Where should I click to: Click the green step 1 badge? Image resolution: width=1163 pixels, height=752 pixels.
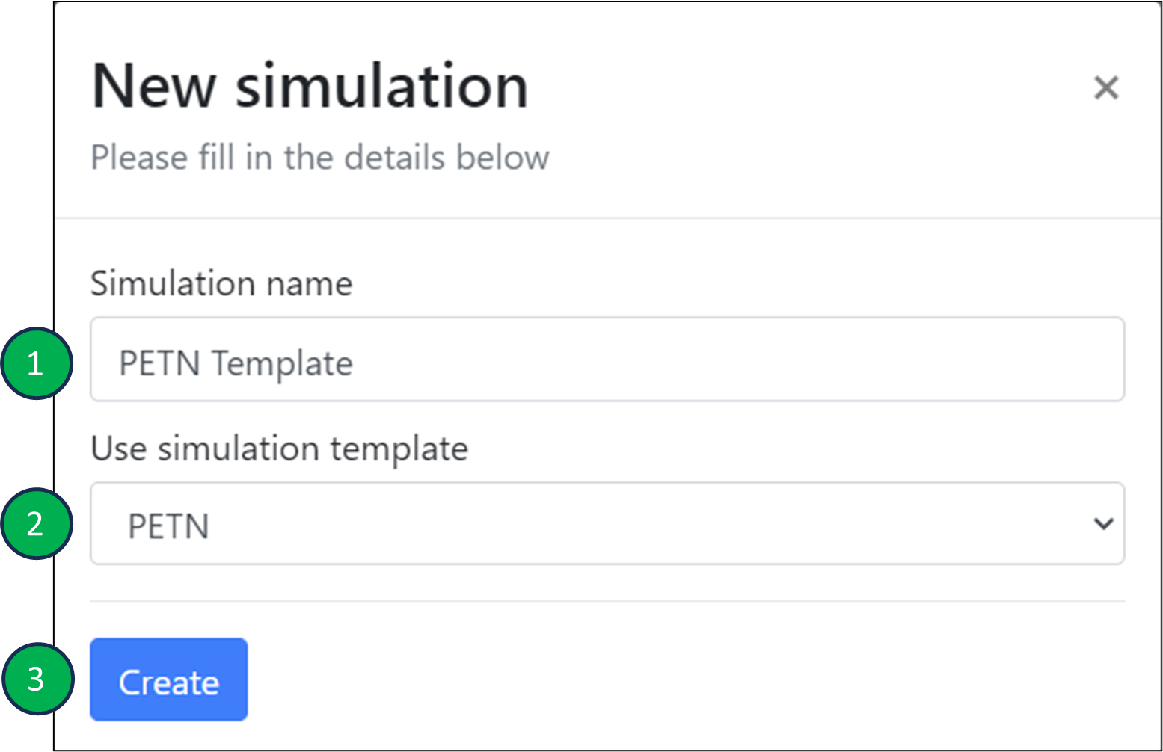36,364
